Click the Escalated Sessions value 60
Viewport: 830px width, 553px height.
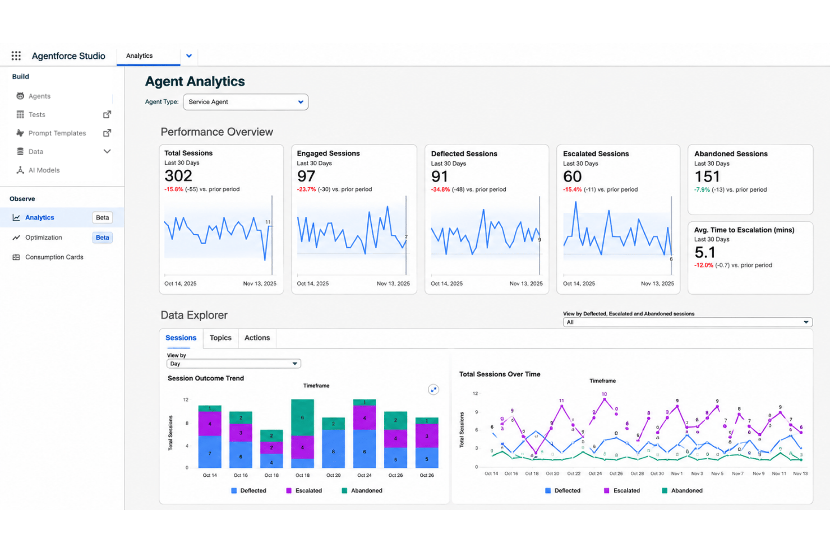click(573, 176)
